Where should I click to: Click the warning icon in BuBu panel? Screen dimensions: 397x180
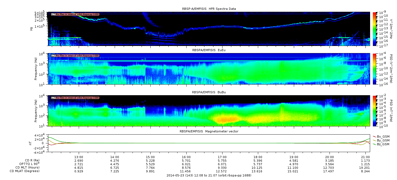click(53, 98)
